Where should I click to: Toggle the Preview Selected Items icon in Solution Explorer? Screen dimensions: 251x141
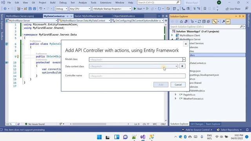coord(228,22)
